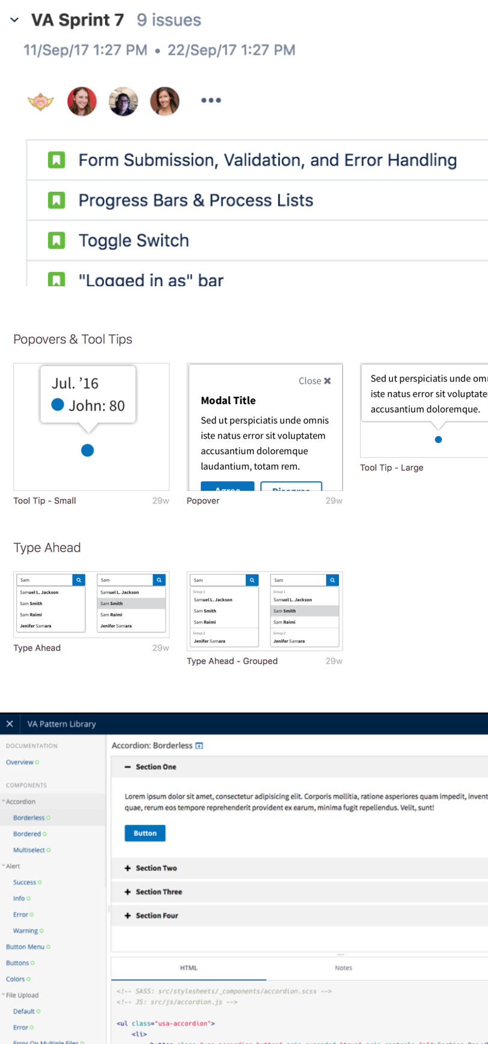Click the winged heart avatar
This screenshot has height=1044, width=488.
[41, 101]
